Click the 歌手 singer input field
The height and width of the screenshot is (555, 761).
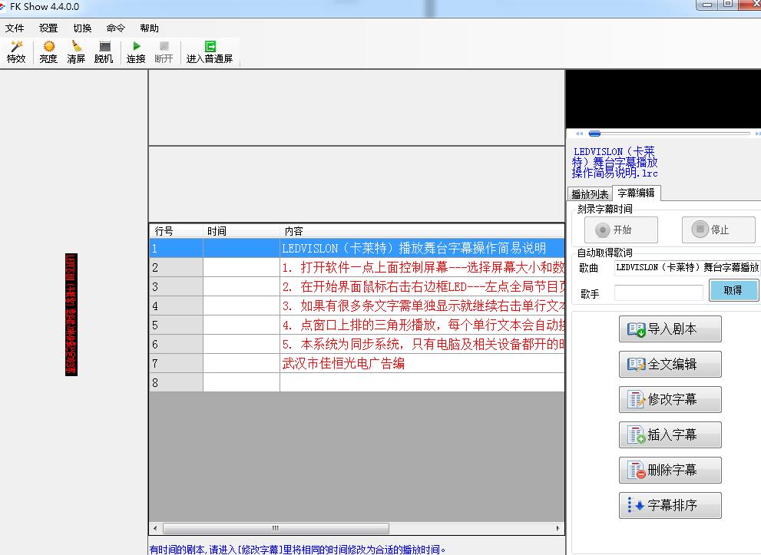(x=658, y=292)
